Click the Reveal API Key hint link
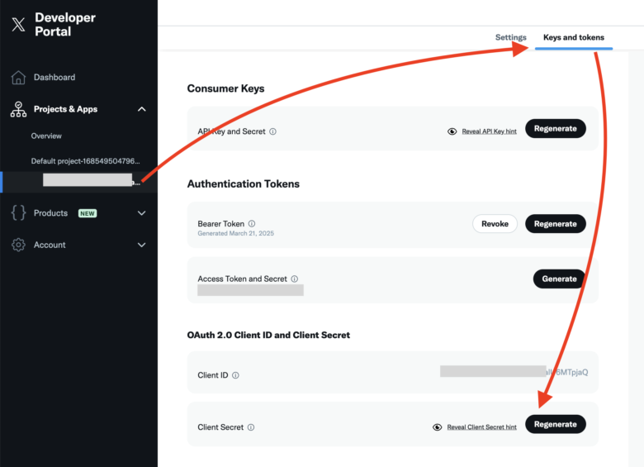This screenshot has height=467, width=644. tap(489, 131)
